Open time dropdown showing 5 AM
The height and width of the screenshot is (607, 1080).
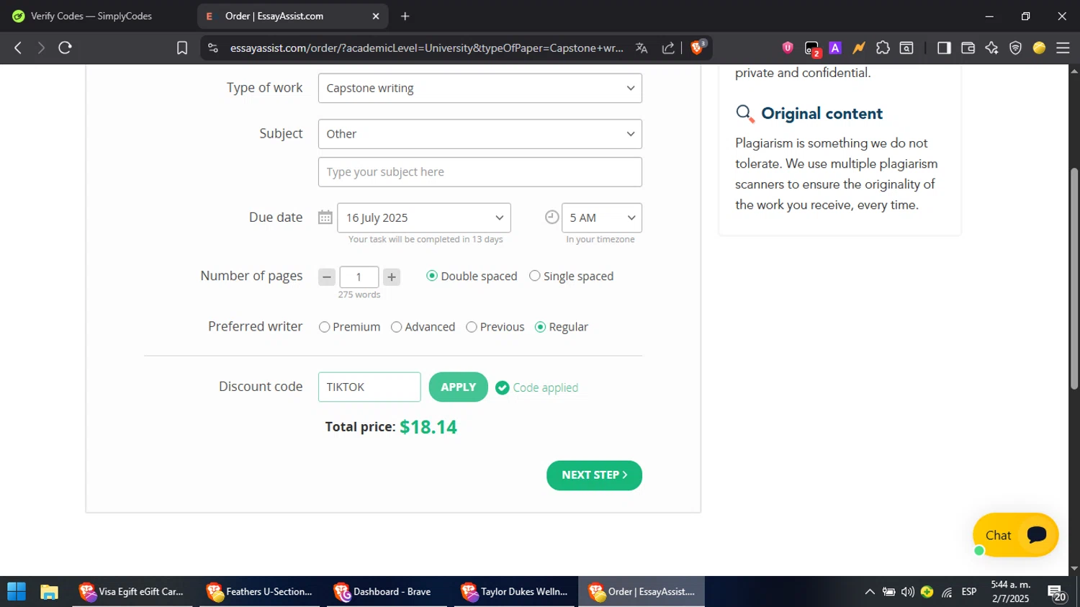click(602, 217)
